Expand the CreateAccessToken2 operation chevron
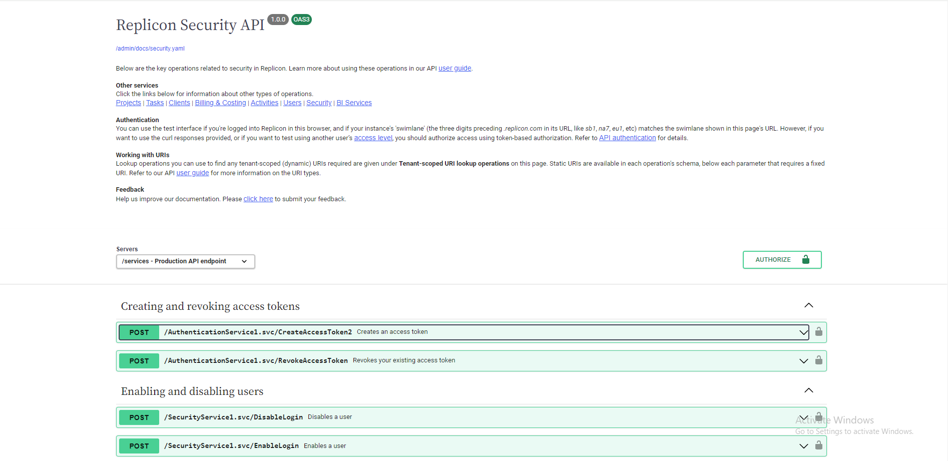The width and height of the screenshot is (948, 461). click(803, 332)
